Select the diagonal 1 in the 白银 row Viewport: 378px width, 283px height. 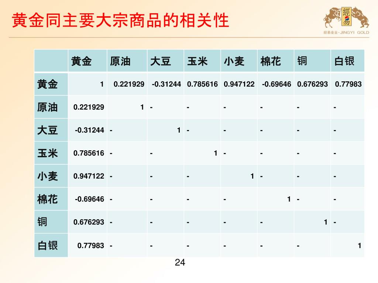(360, 246)
